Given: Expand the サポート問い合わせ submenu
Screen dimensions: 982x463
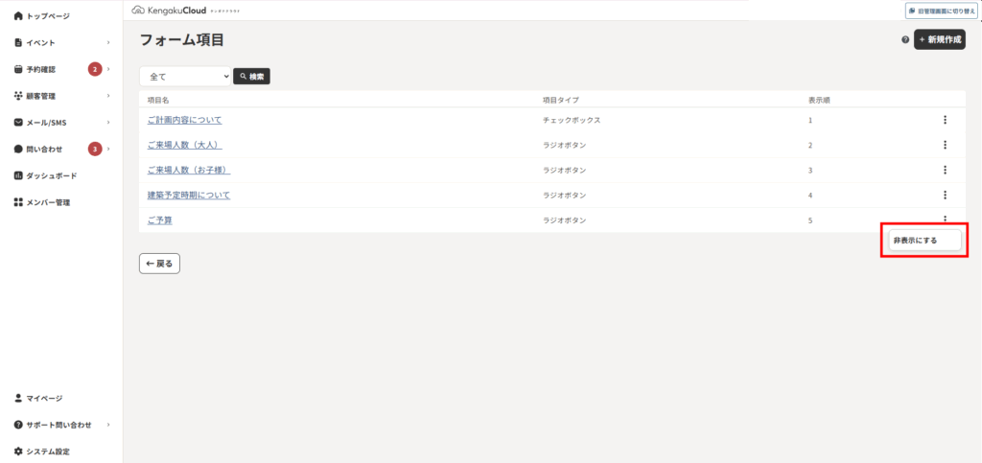Looking at the screenshot, I should click(61, 425).
